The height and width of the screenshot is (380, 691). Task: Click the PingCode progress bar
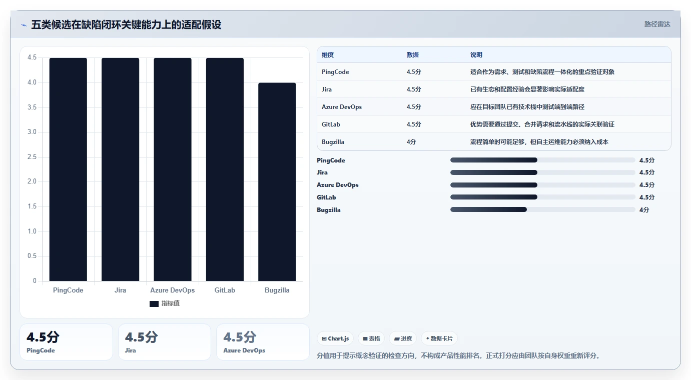point(543,160)
